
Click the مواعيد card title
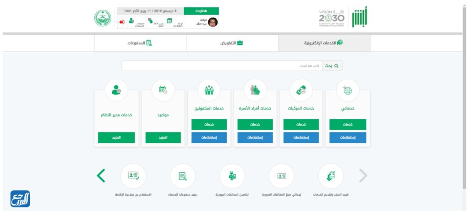163,115
